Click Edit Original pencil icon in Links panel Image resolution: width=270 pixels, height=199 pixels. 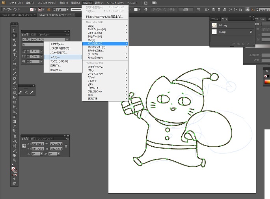(248, 44)
